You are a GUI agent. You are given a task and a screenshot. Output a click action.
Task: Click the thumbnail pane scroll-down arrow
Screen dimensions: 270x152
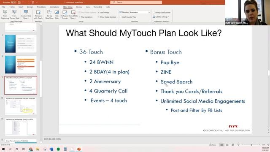click(x=41, y=142)
